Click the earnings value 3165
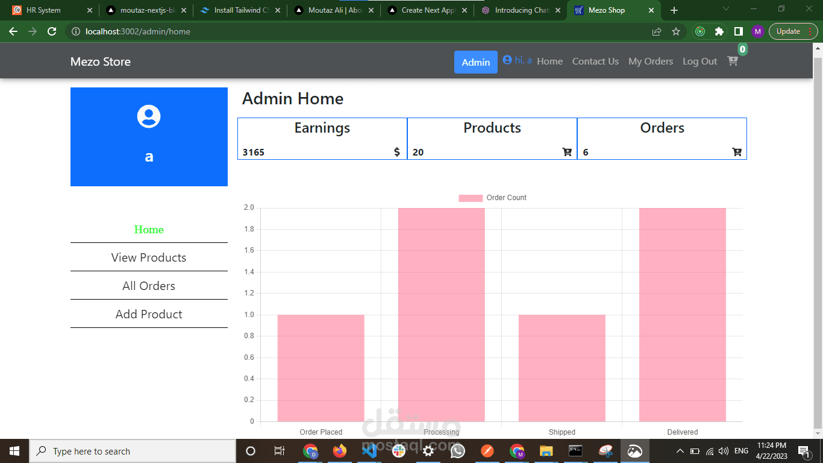 254,152
